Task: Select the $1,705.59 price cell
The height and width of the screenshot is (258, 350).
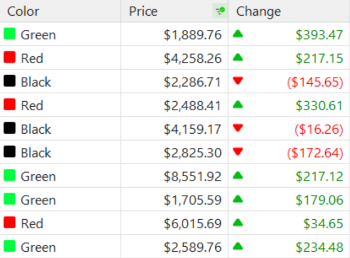Action: click(x=192, y=200)
